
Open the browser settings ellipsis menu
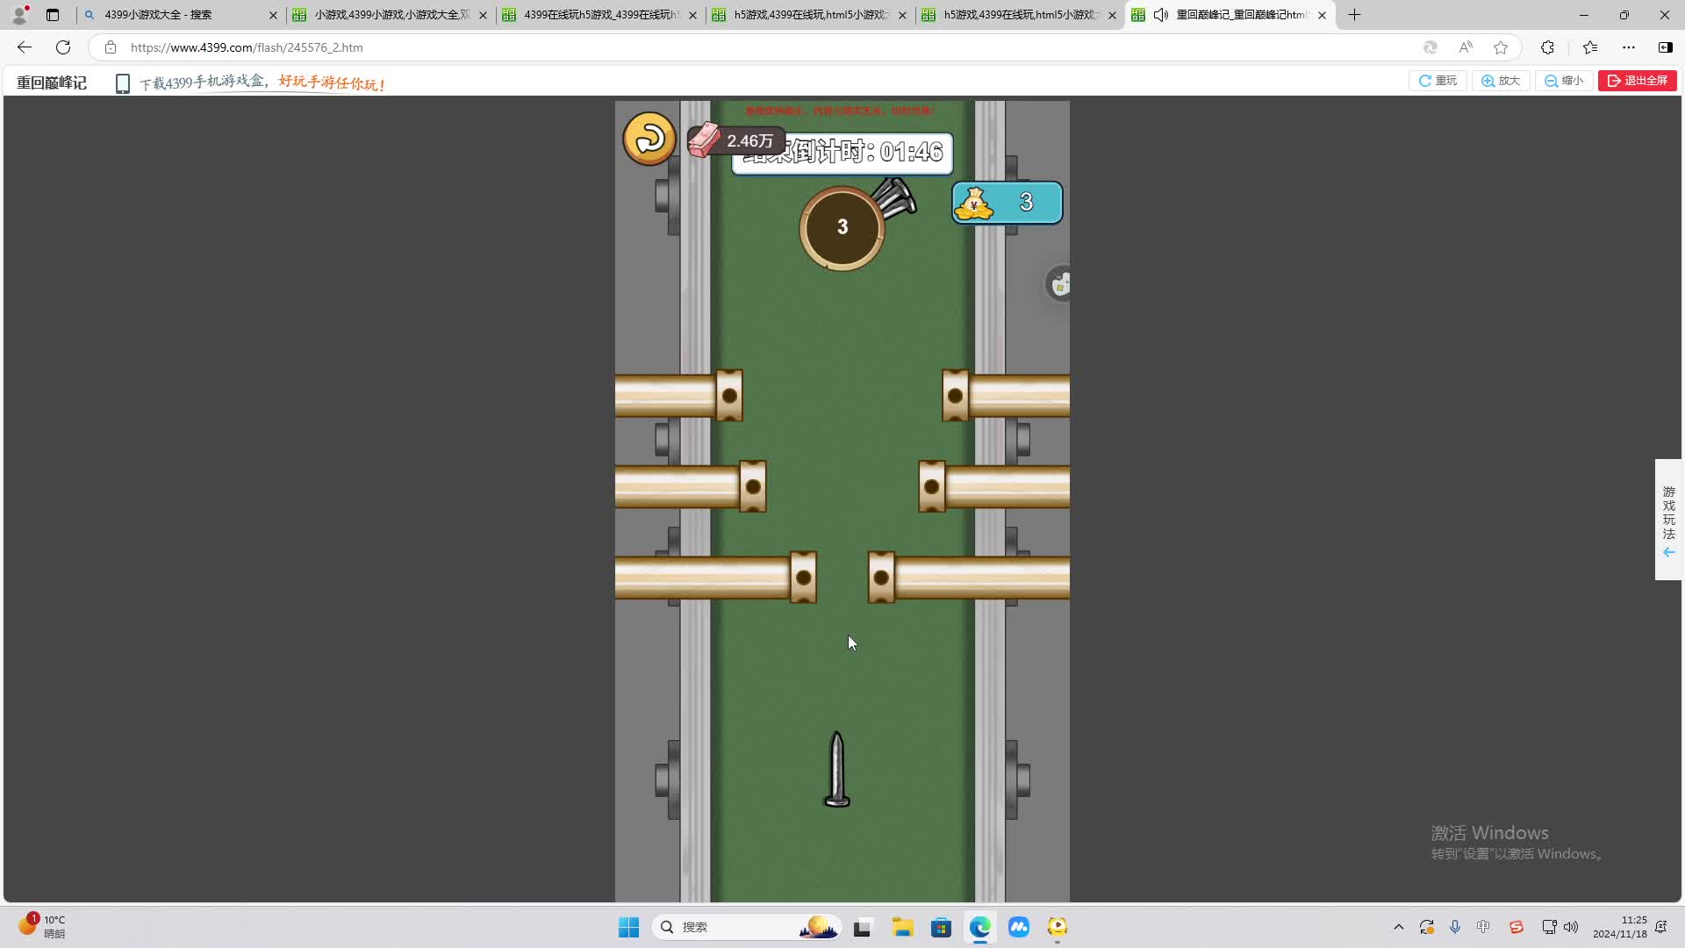(1629, 47)
